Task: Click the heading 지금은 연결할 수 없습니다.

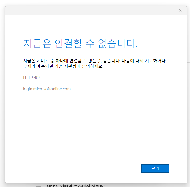Action: pyautogui.click(x=80, y=44)
